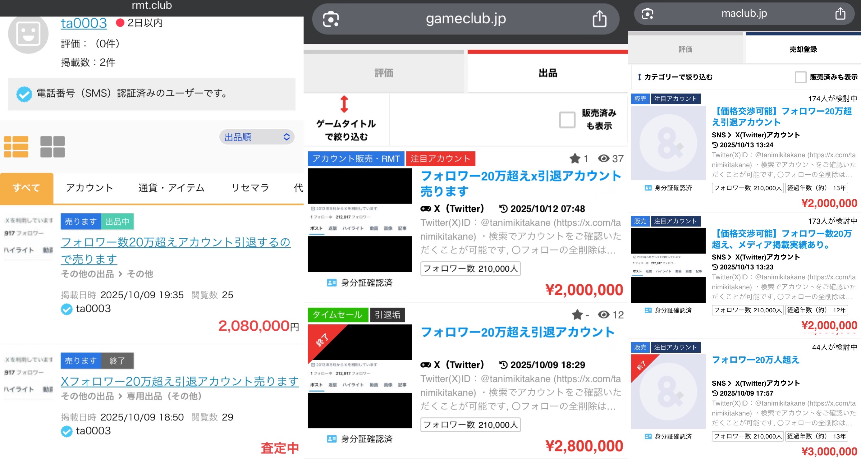Check 販売済みも表示 box on maclub

tap(800, 77)
